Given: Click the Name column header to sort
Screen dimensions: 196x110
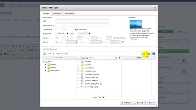Looking at the screenshot, I should click(x=91, y=58).
